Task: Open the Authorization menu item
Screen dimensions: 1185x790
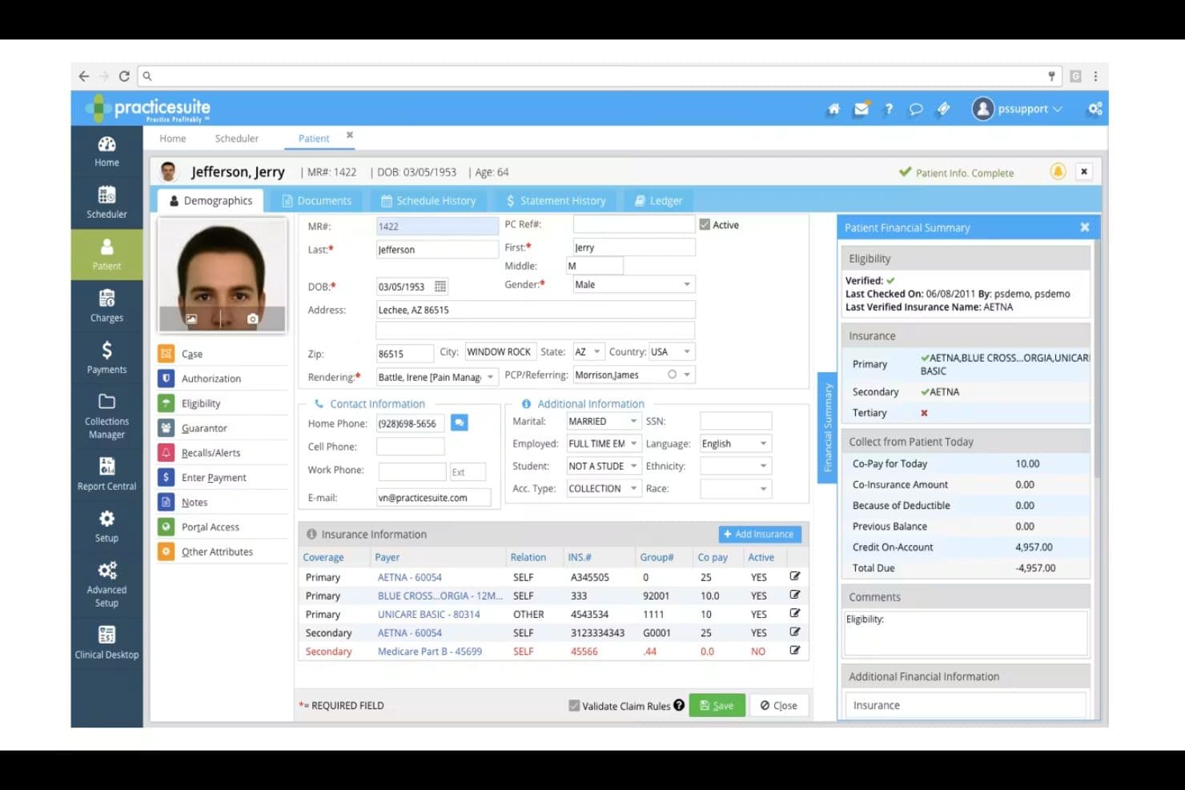Action: [211, 379]
